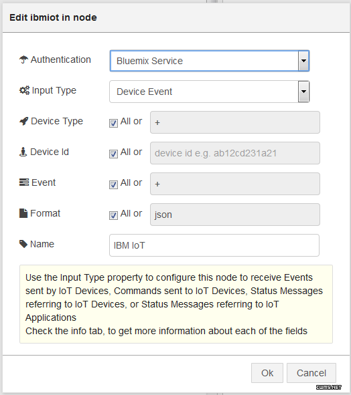Screen dimensions: 351x395
Task: Click the joystick icon beside Device Id
Action: coord(23,152)
